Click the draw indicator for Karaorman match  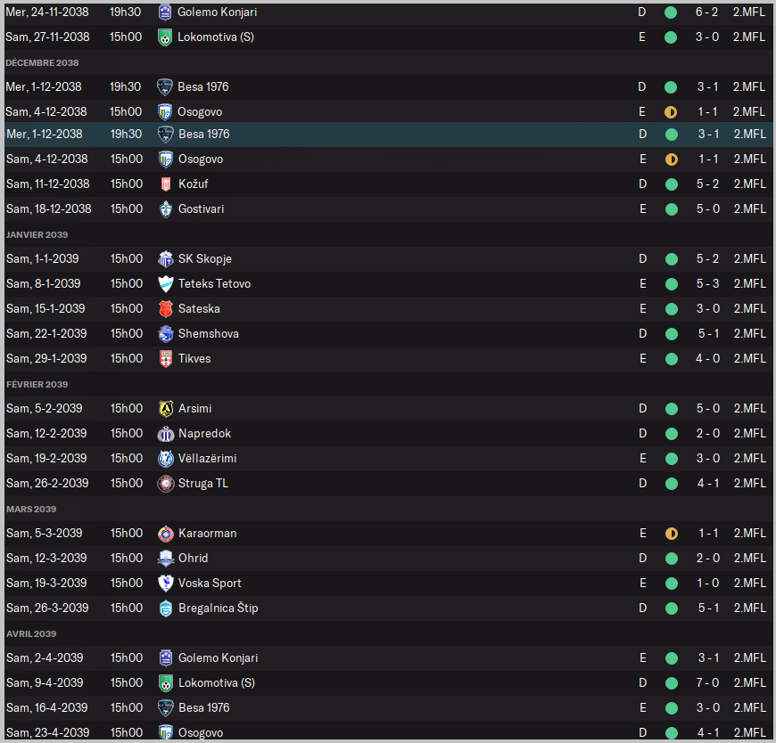click(x=671, y=534)
